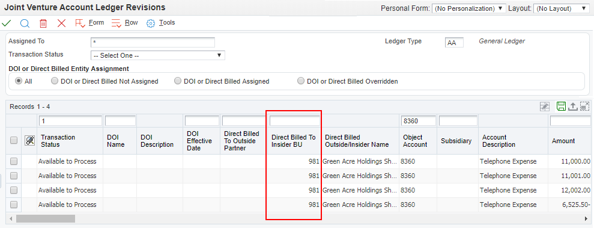
Task: Open the Row menu
Action: [x=131, y=23]
